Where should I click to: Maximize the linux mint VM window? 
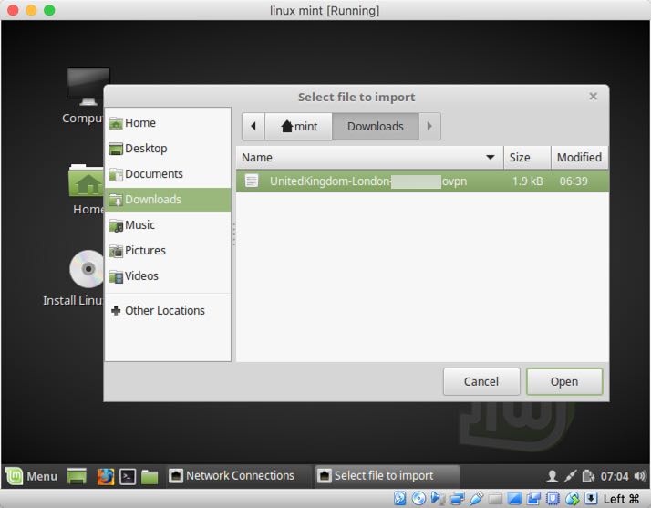pos(49,10)
